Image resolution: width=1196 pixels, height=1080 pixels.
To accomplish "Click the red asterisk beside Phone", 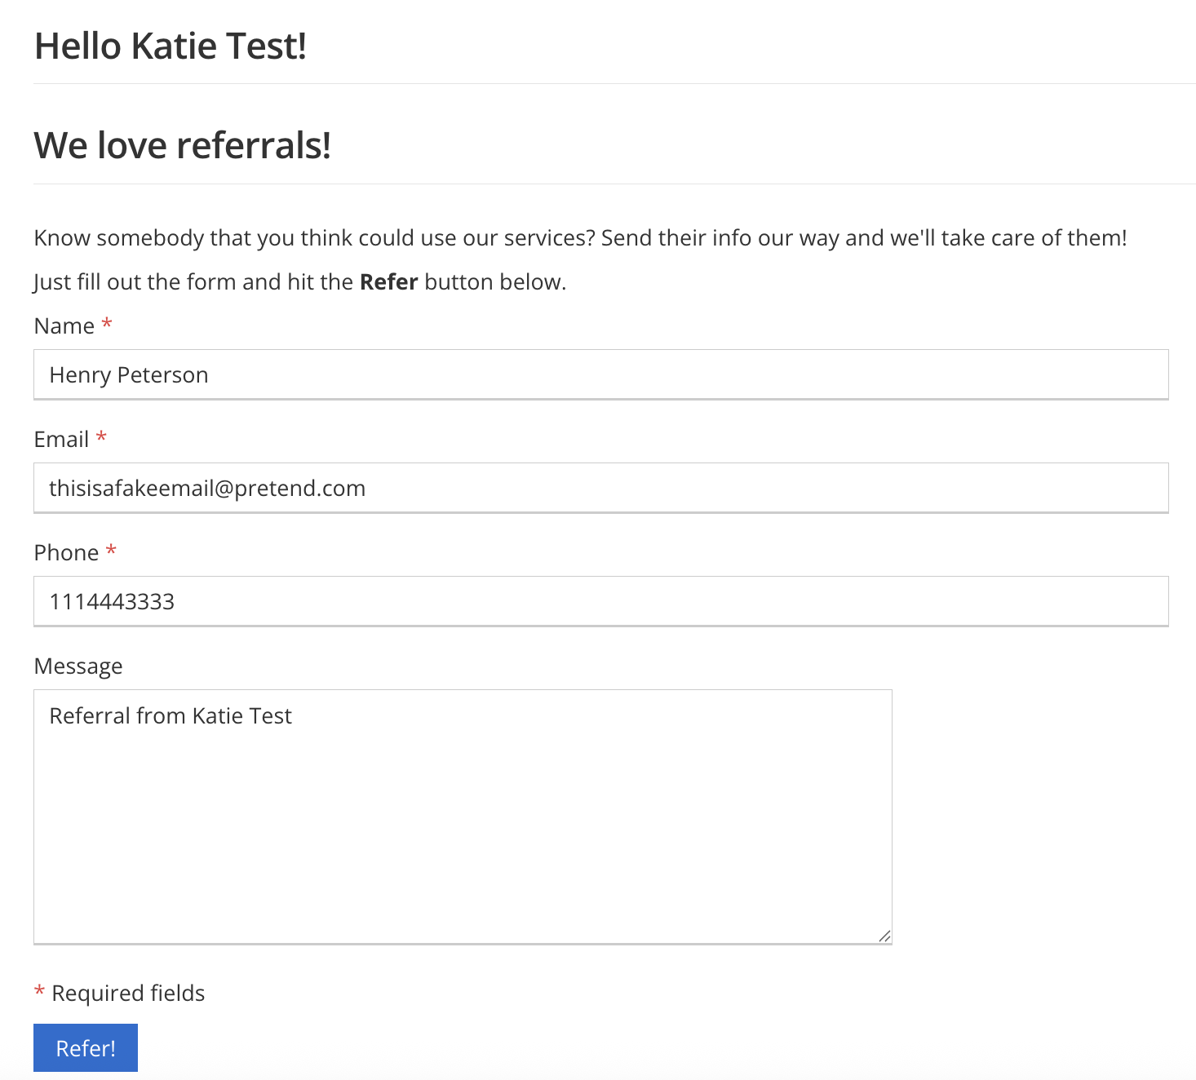I will coord(111,551).
